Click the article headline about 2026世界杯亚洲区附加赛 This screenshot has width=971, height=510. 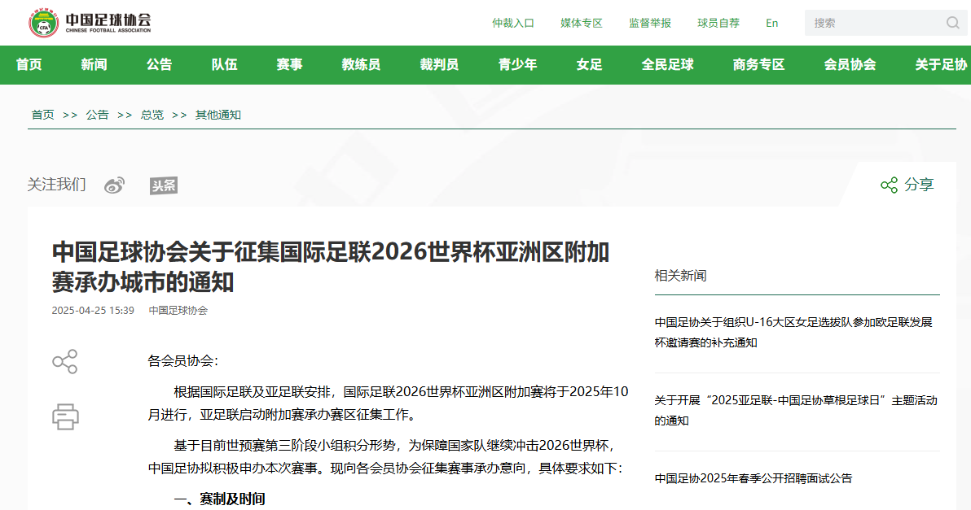click(331, 267)
